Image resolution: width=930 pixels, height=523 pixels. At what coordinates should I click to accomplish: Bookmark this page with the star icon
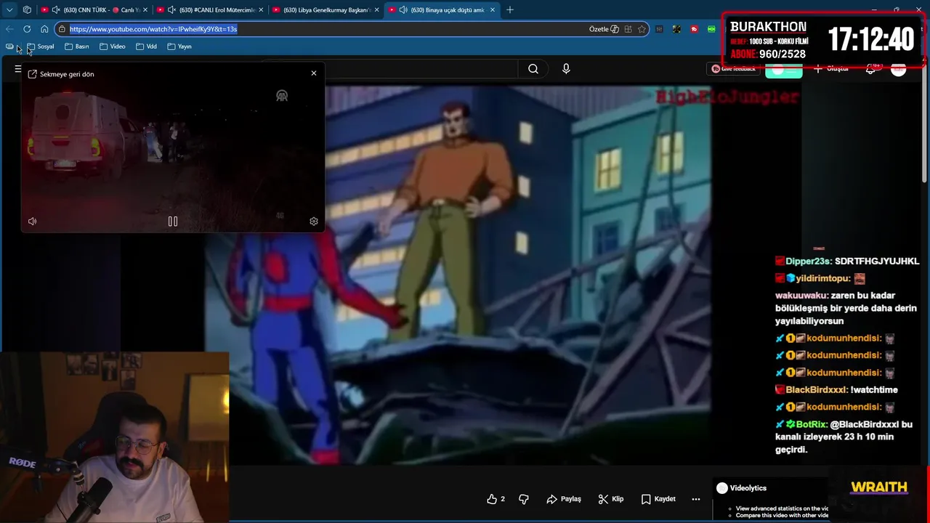[642, 29]
